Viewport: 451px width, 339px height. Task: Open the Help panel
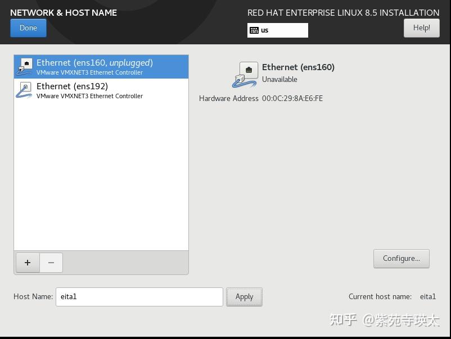[x=421, y=28]
